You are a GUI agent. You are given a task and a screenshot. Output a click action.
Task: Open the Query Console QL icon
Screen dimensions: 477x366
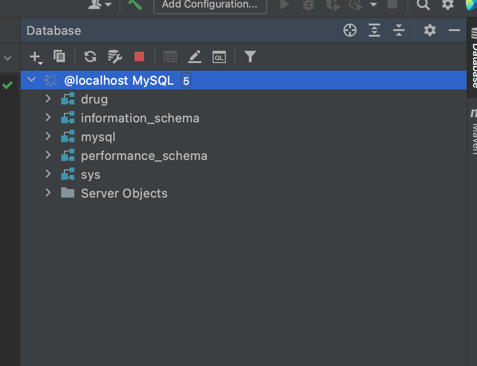[x=219, y=57]
